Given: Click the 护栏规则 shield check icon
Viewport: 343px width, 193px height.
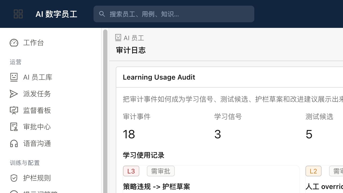Looking at the screenshot, I should click(x=14, y=178).
